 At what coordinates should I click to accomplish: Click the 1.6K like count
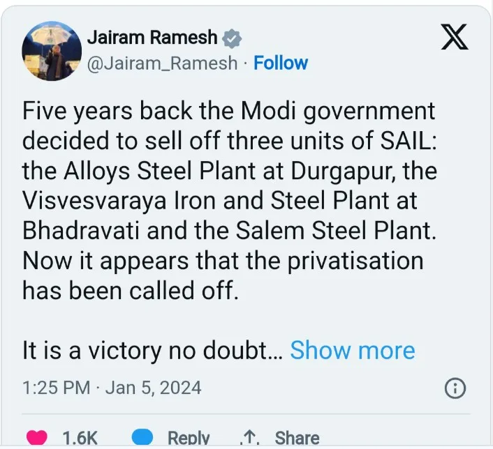coord(80,438)
